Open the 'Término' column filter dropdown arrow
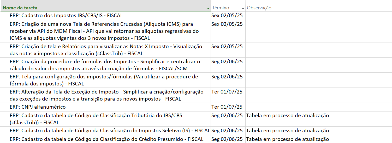This screenshot has height=143, width=392. 243,9
